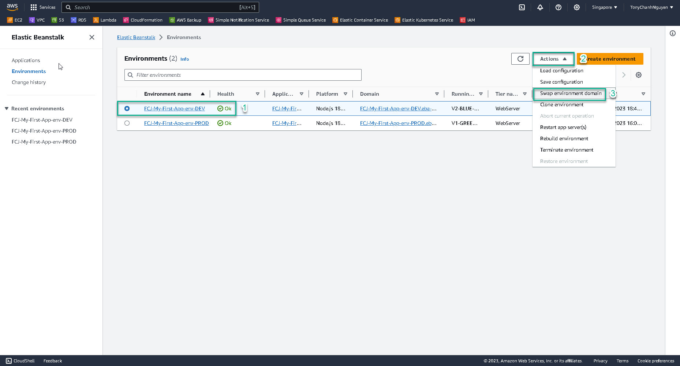680x366 pixels.
Task: Collapse the Actions dropdown
Action: point(553,59)
